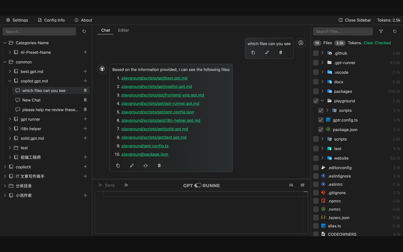Delete the "New Chat" conversation

(x=85, y=100)
